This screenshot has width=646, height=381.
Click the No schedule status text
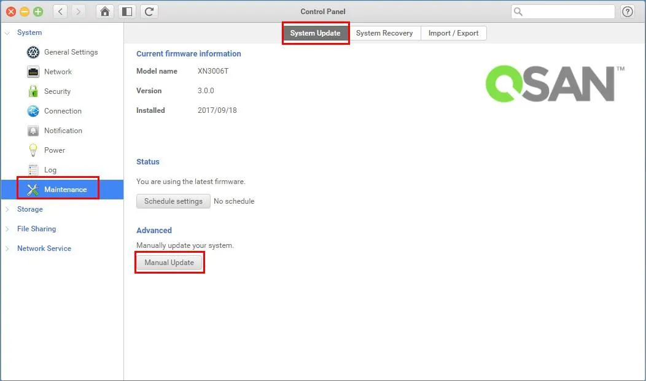point(234,201)
